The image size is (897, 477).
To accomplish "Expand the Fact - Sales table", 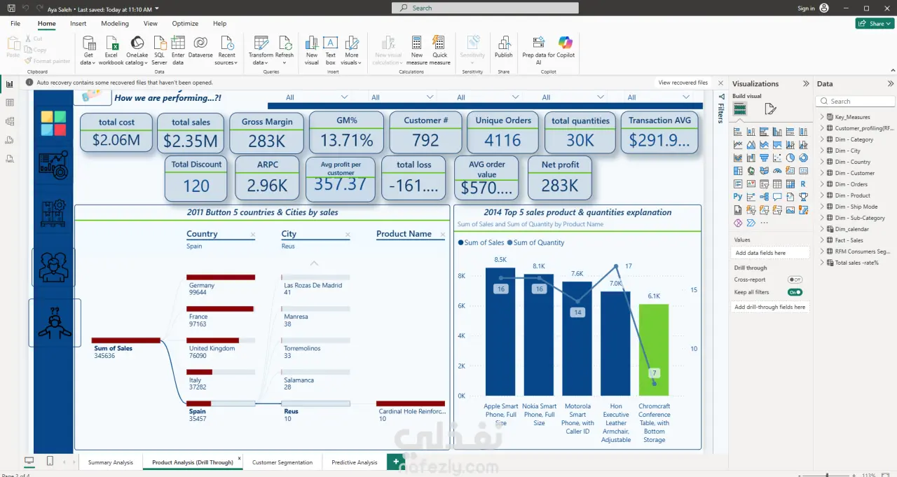I will click(x=822, y=240).
